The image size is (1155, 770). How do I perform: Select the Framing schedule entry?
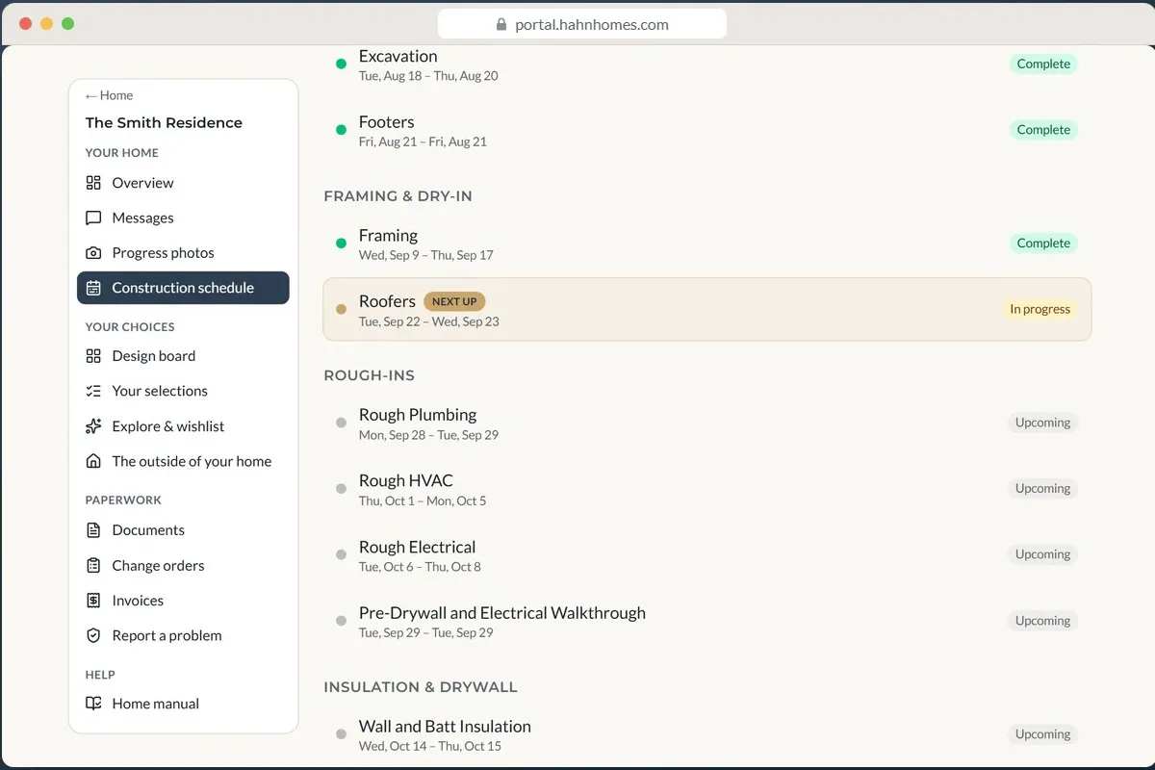click(x=706, y=244)
